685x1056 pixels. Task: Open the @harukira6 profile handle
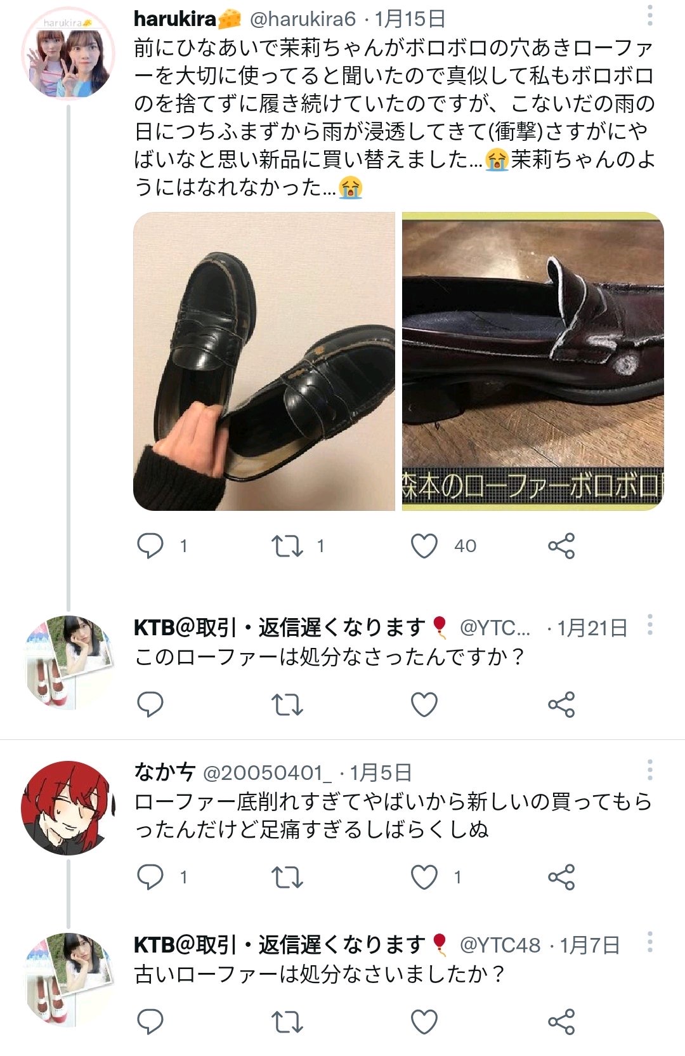click(x=303, y=19)
